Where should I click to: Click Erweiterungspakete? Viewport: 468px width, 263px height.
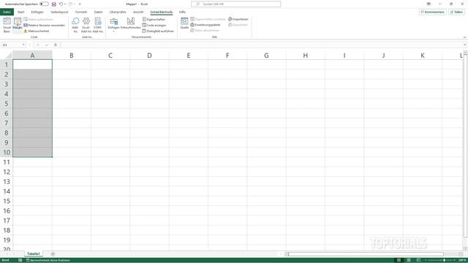coord(205,25)
